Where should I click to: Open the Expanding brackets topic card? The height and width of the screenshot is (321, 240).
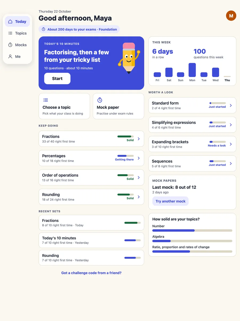(192, 144)
